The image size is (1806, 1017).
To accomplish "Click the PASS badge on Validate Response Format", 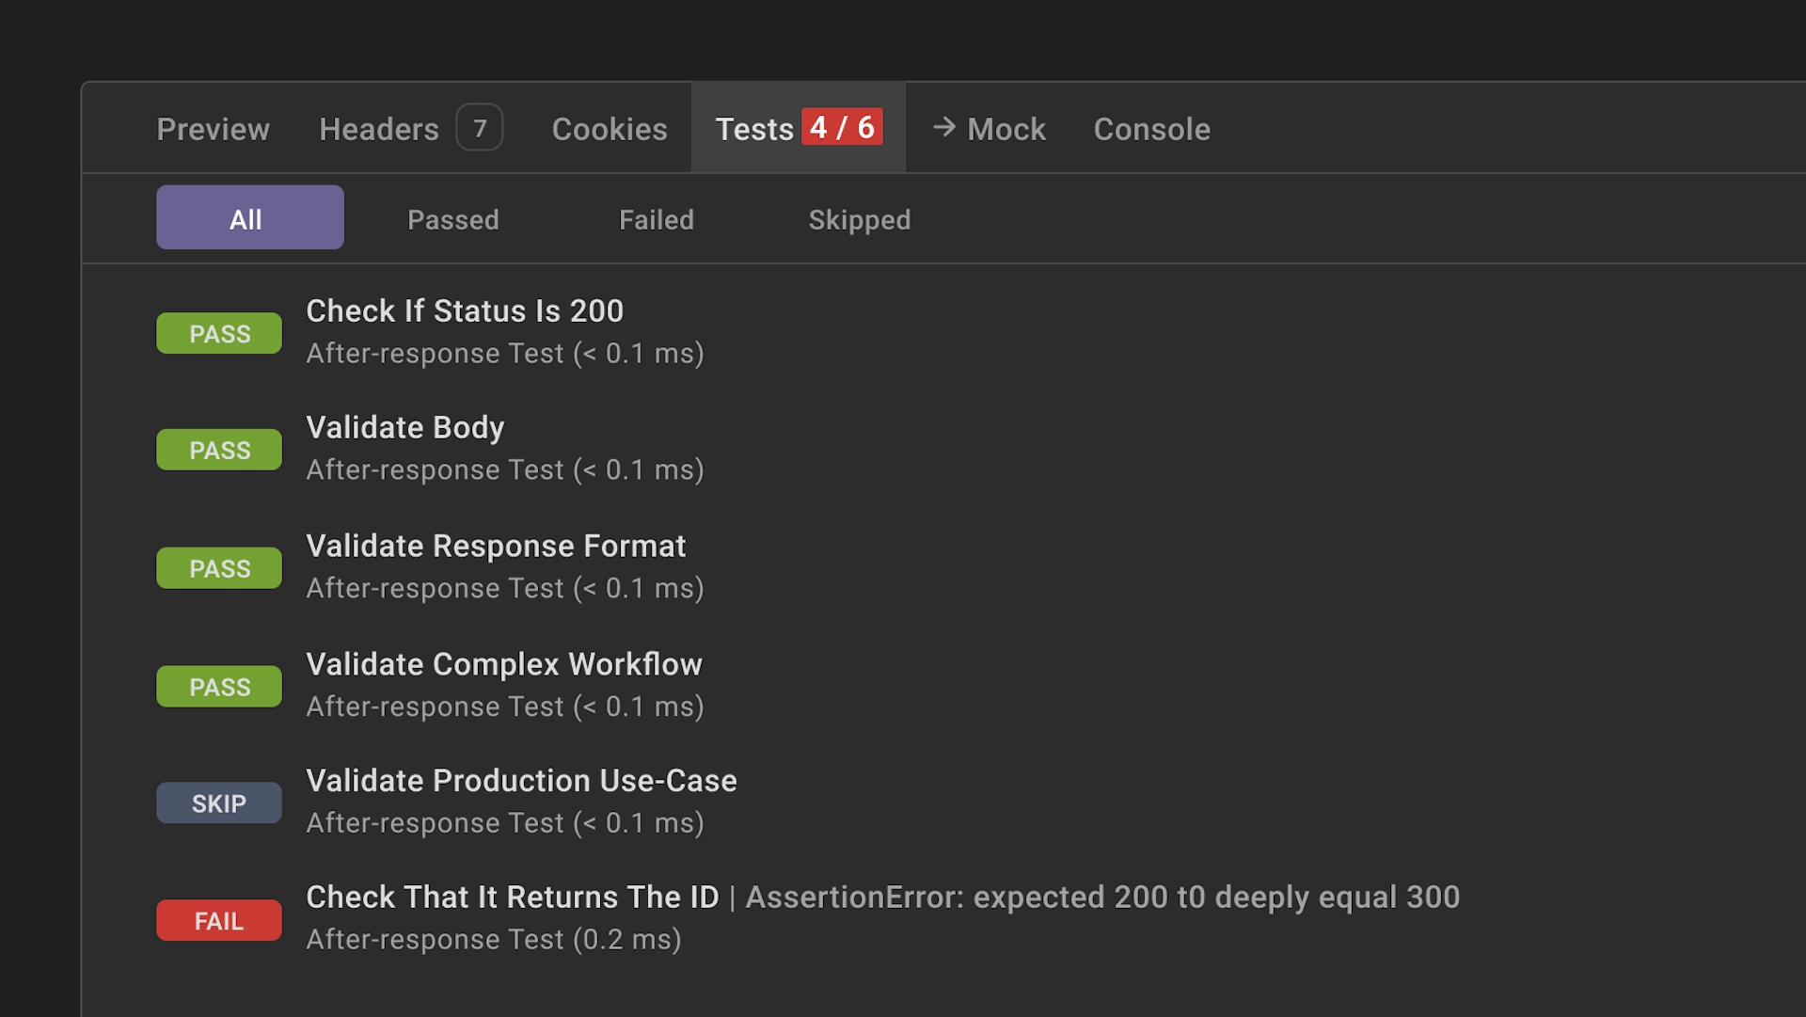I will pyautogui.click(x=218, y=567).
